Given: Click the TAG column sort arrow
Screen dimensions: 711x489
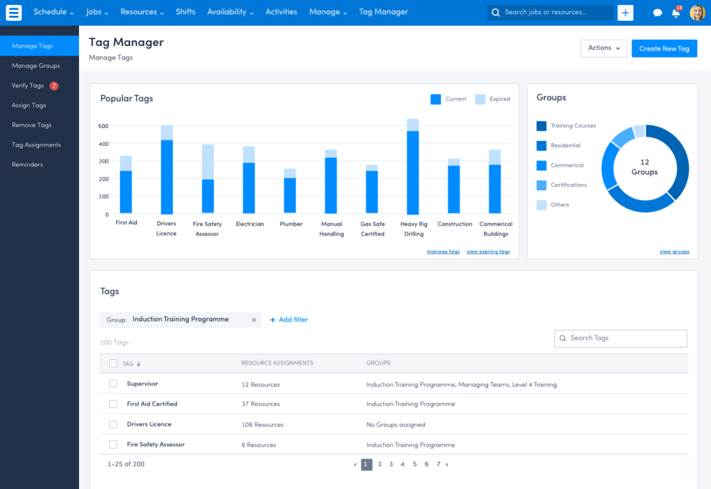Looking at the screenshot, I should point(138,363).
